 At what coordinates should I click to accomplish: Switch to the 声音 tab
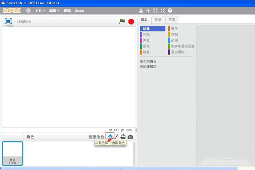[x=171, y=20]
